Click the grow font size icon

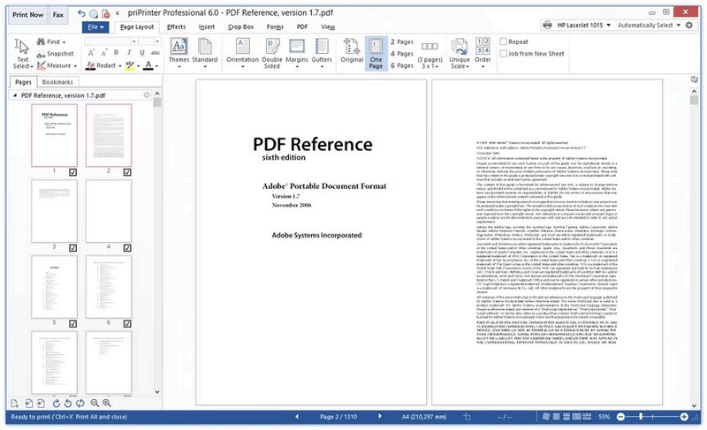[x=91, y=53]
